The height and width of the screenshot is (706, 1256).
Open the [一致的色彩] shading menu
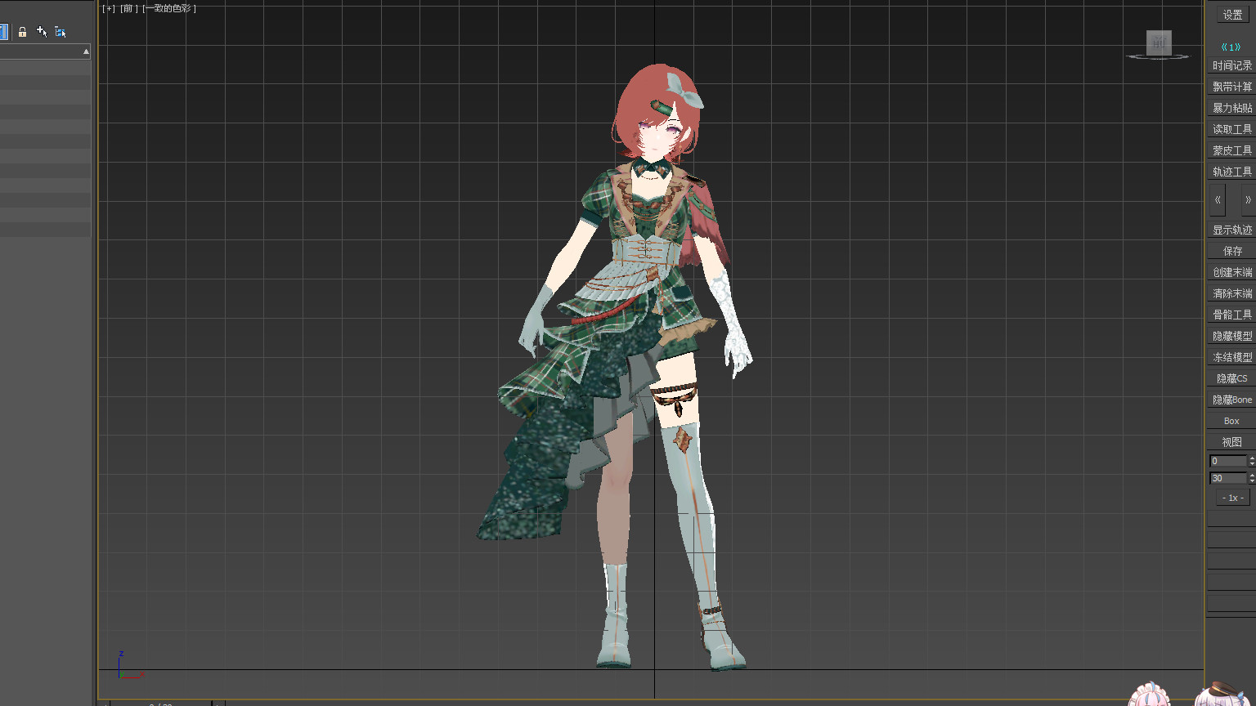(169, 9)
